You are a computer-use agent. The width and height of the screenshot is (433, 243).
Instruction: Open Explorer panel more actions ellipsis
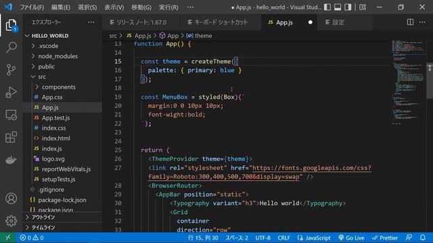pos(91,22)
